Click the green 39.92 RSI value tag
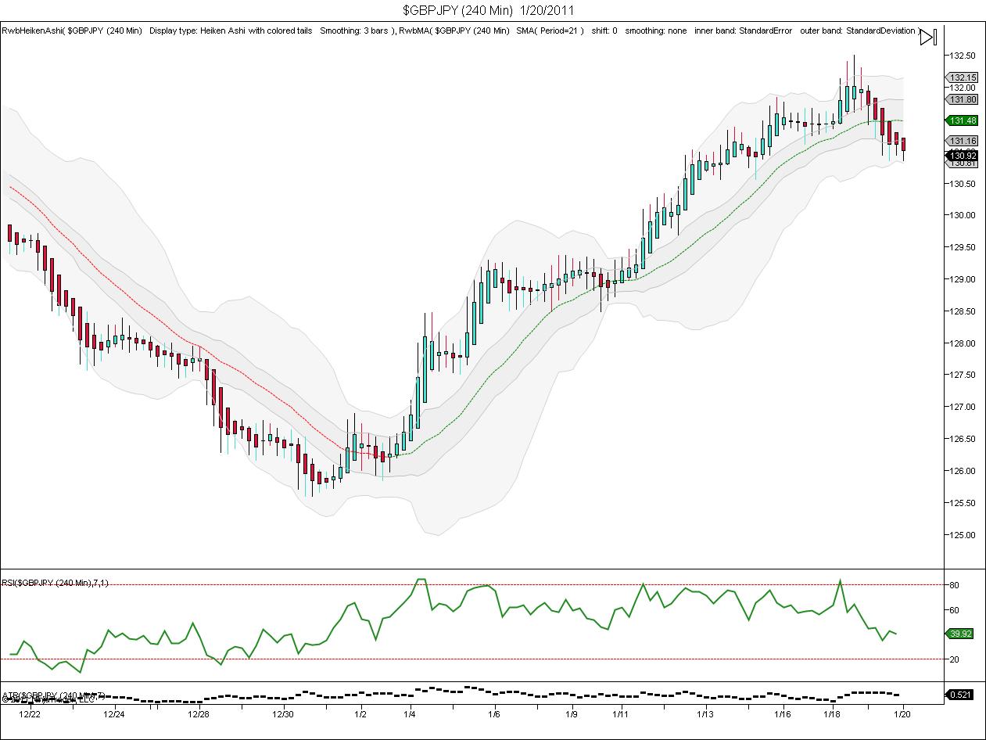Viewport: 986px width, 740px height. [960, 634]
